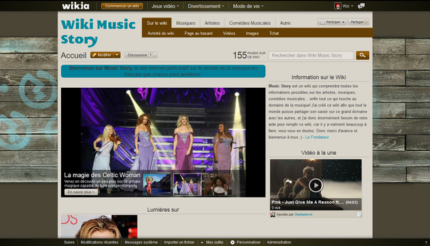The height and width of the screenshot is (246, 430).
Task: Open Images submenu item
Action: point(252,33)
